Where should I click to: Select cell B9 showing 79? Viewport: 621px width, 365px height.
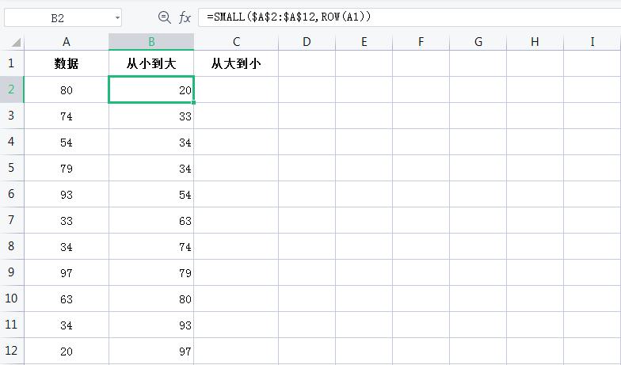point(151,272)
